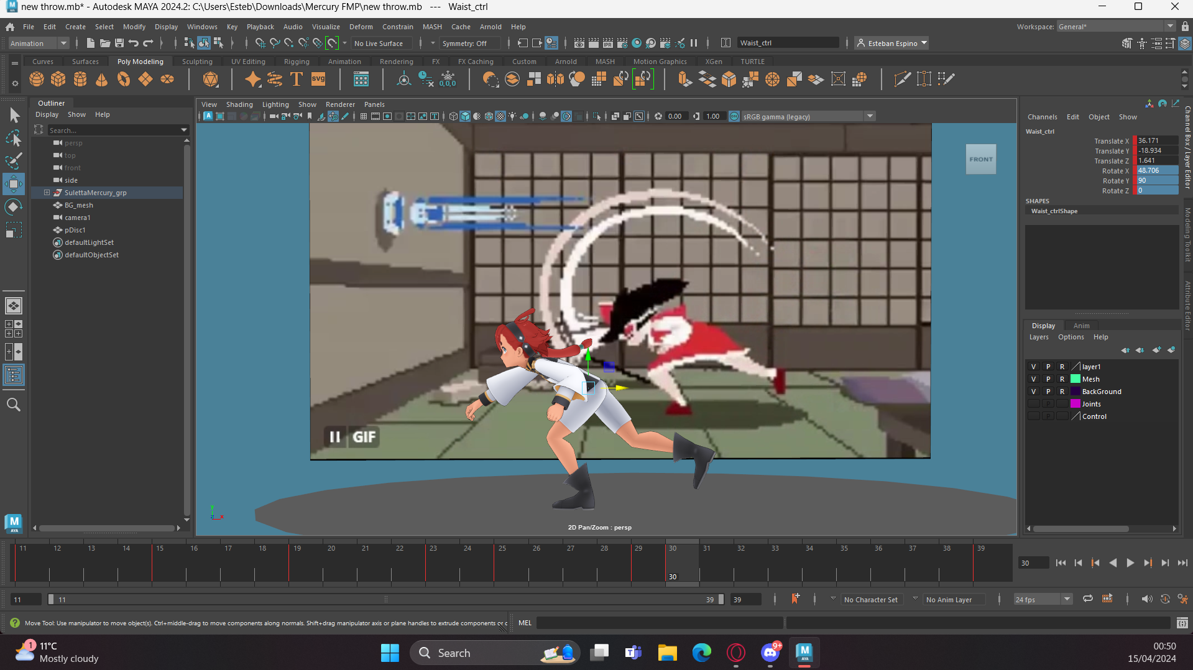Switch to Anim layer tab
Image resolution: width=1193 pixels, height=670 pixels.
point(1081,326)
